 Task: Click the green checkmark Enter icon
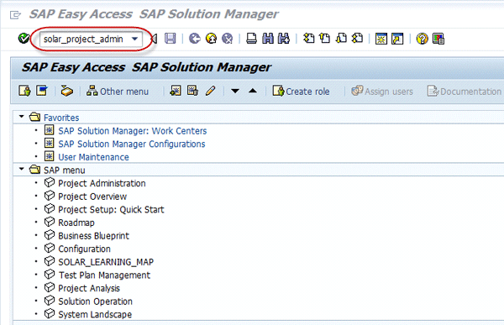24,39
